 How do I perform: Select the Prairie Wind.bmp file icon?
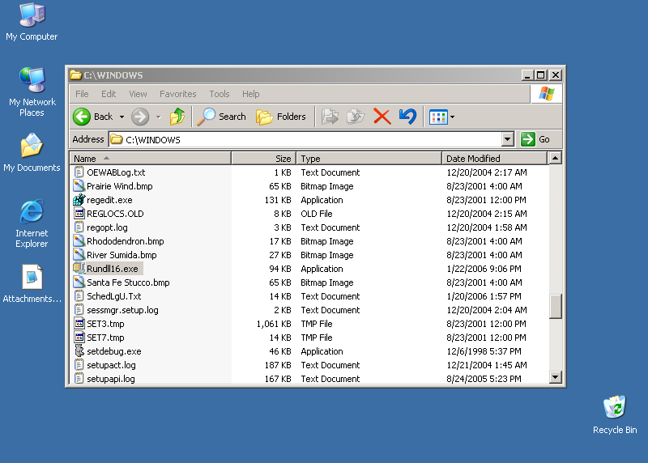(79, 186)
